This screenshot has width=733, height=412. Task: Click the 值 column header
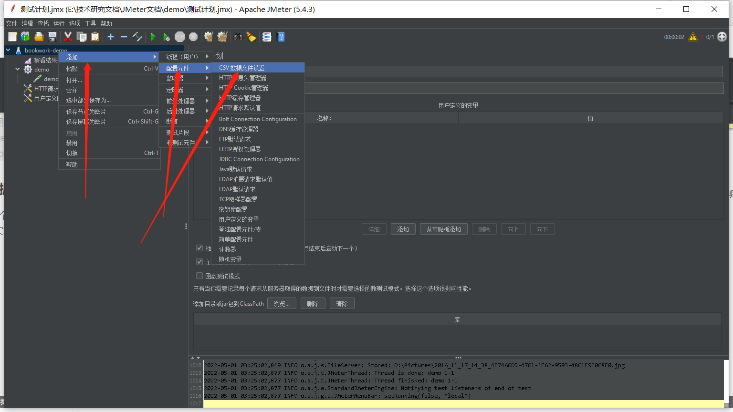click(591, 118)
